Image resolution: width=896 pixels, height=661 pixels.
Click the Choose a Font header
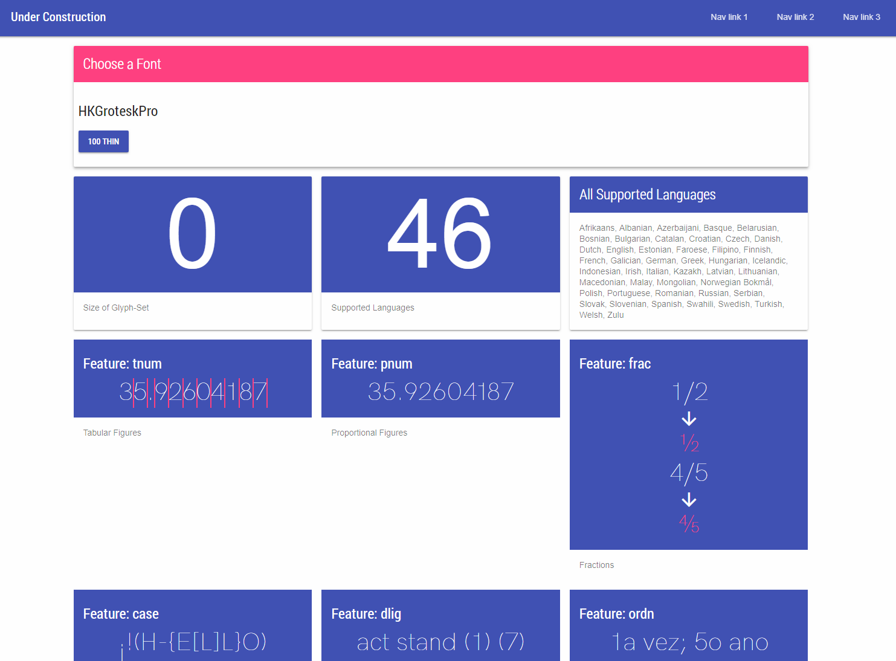(x=122, y=64)
